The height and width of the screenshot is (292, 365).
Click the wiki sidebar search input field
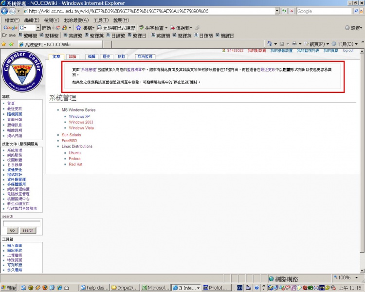(x=21, y=223)
